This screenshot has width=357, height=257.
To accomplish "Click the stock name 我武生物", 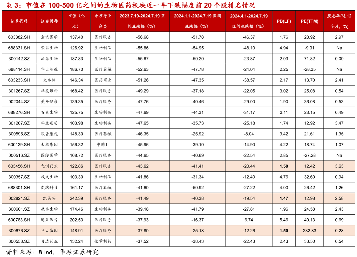I will click(x=49, y=177).
